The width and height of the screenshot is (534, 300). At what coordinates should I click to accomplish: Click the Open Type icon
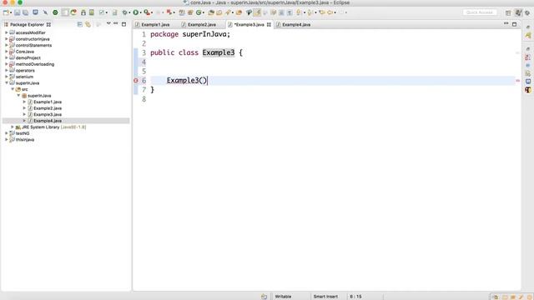point(211,12)
